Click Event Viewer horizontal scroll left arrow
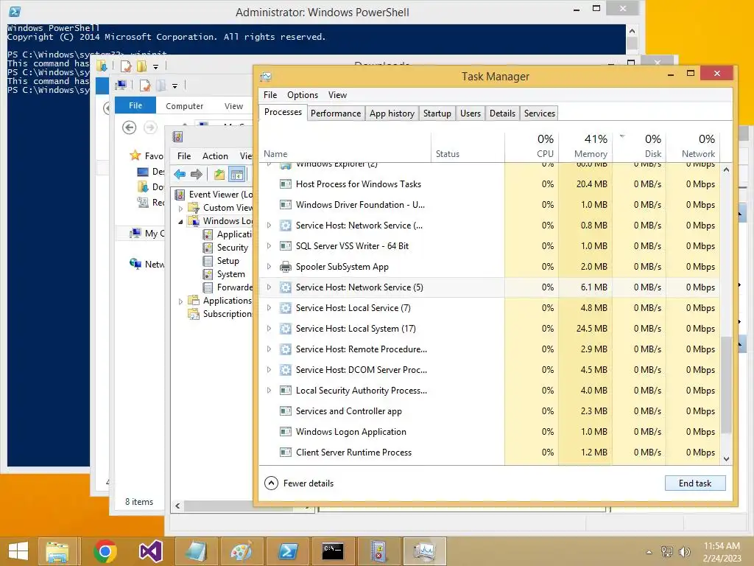This screenshot has height=566, width=754. tap(178, 506)
